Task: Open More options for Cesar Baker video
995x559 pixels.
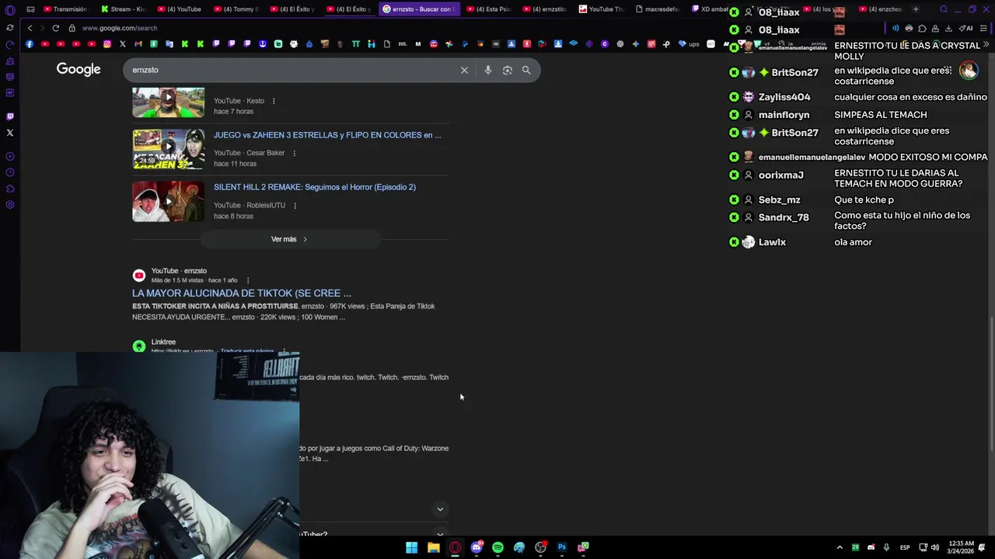Action: click(294, 153)
